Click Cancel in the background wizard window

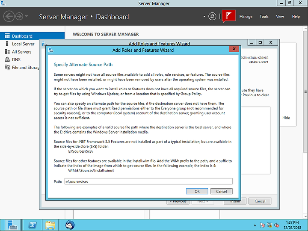260,201
